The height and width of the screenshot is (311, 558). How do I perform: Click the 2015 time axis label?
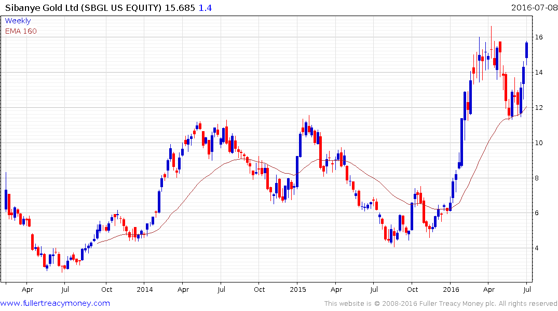pos(298,289)
